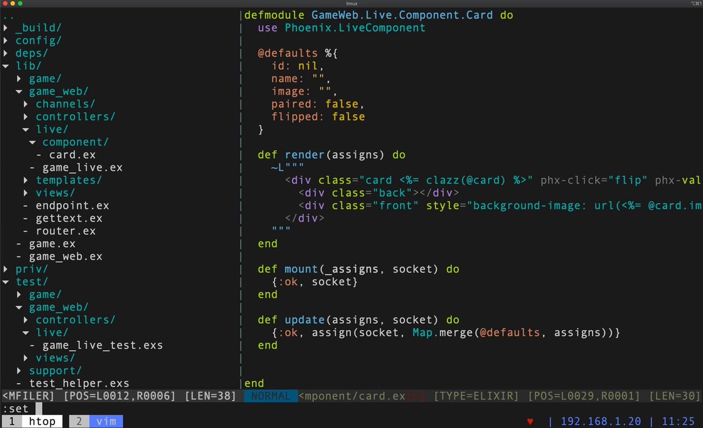Screen dimensions: 703x428
Task: Select controllers/ folder under test/game_web/
Action: click(75, 320)
